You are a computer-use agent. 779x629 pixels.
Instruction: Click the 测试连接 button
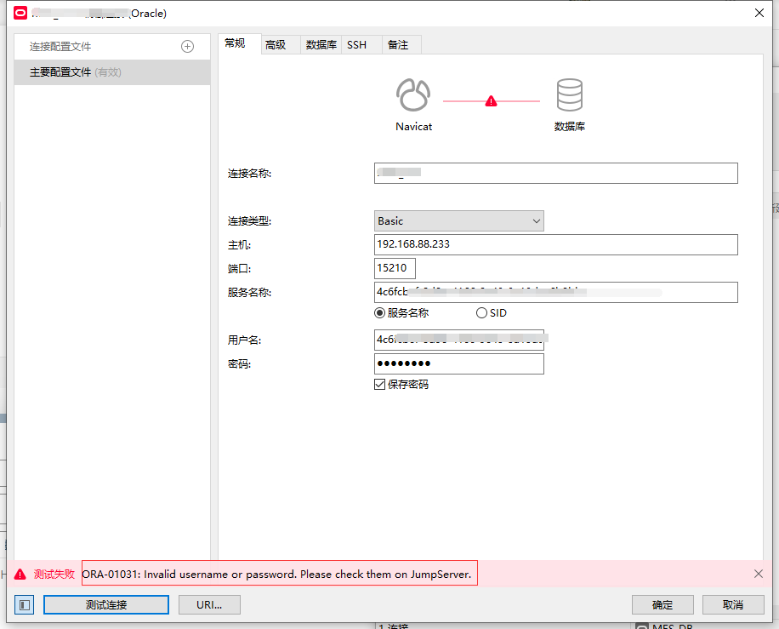pyautogui.click(x=106, y=604)
